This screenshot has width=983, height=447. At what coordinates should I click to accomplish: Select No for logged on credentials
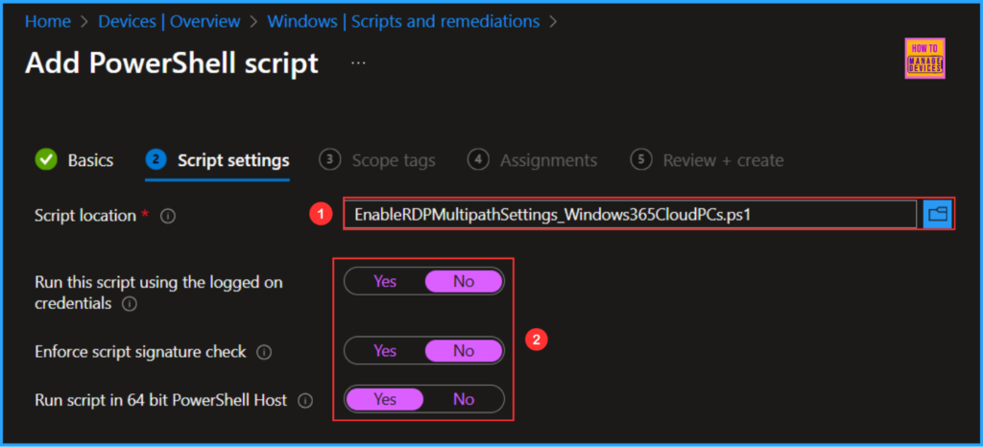(x=463, y=281)
